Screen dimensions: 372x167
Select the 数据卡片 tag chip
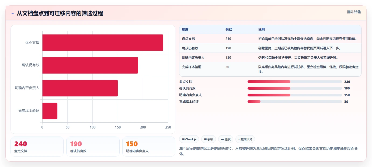[x=245, y=139]
